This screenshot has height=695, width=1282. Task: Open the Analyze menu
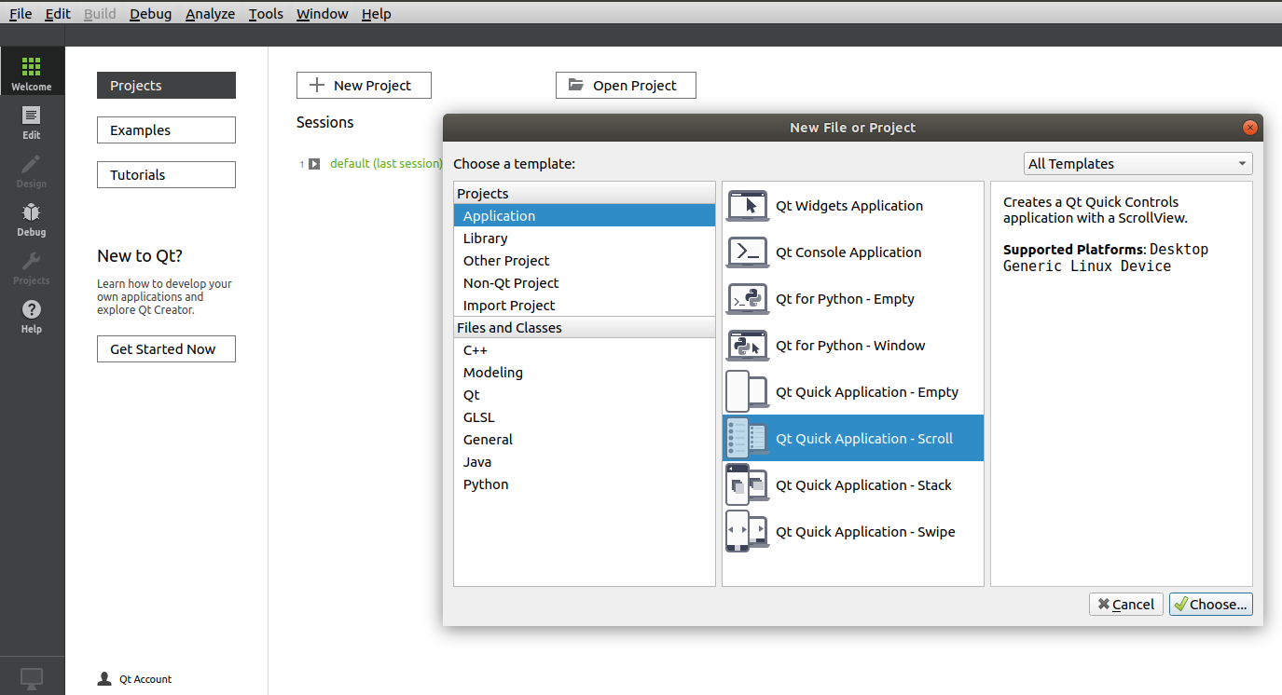click(210, 14)
